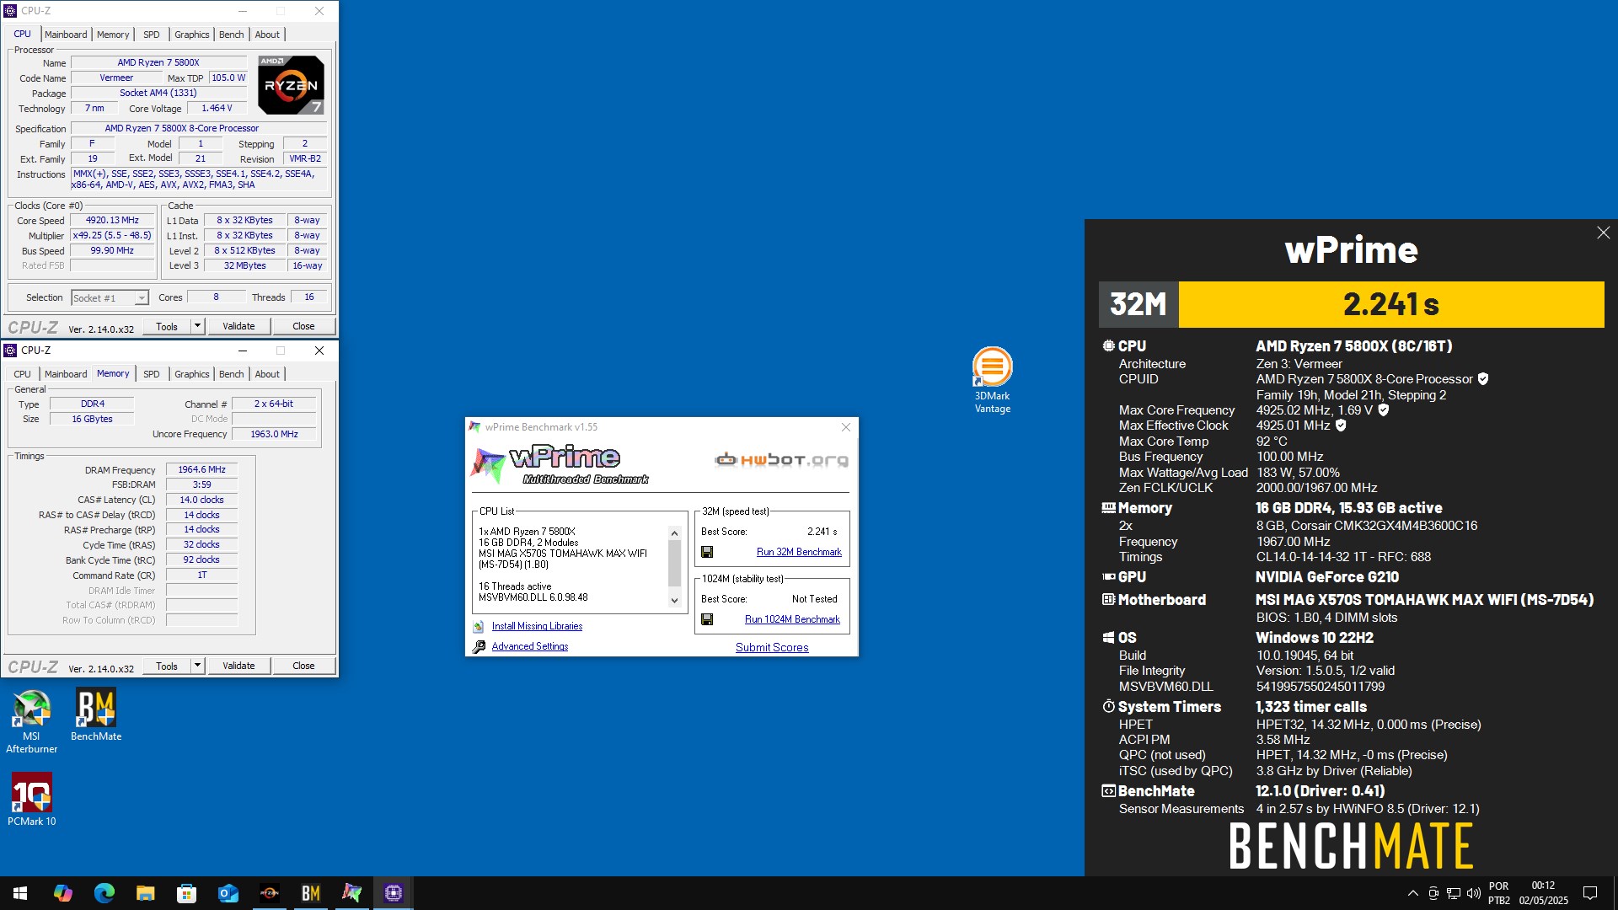Open Advanced Settings link in wPrime
Viewport: 1618px width, 910px height.
pos(529,646)
